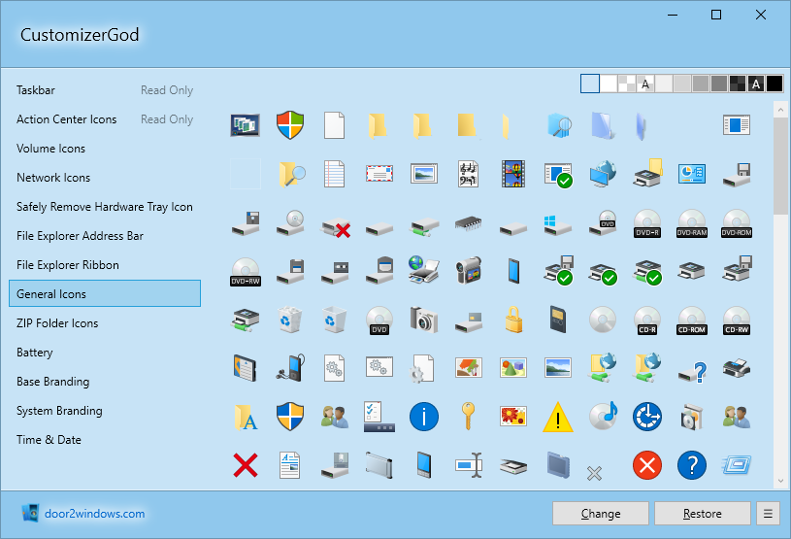791x539 pixels.
Task: Select the red circle error icon
Action: (x=647, y=465)
